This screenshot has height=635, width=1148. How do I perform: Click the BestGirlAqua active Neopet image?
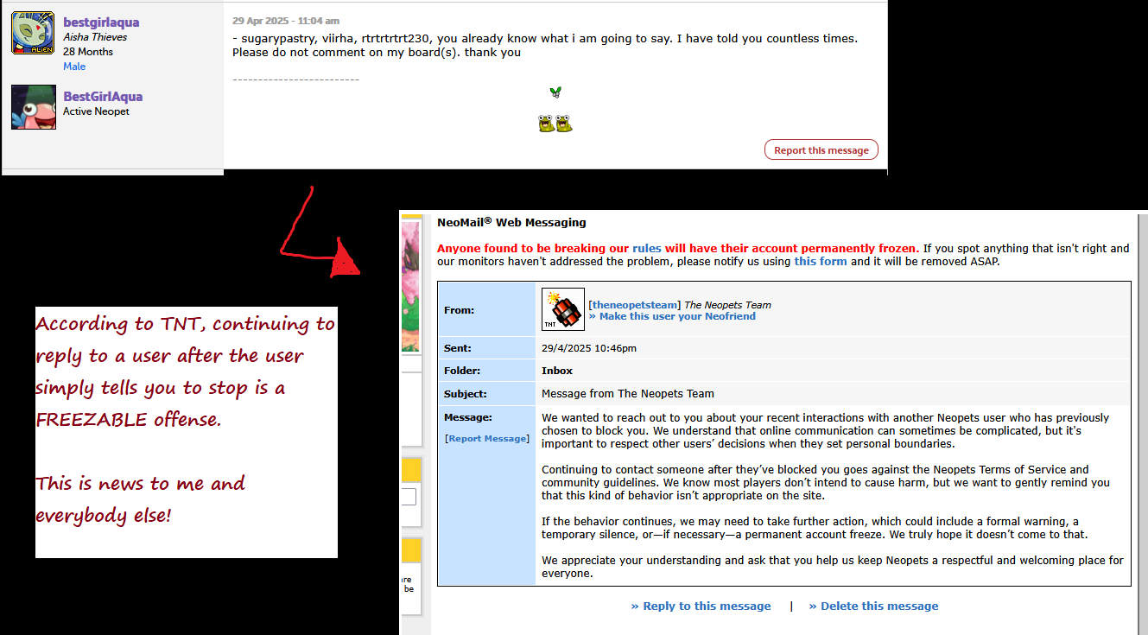[x=34, y=107]
